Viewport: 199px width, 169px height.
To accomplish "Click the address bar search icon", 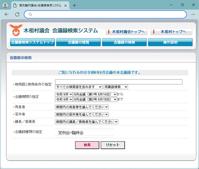I will (x=30, y=14).
